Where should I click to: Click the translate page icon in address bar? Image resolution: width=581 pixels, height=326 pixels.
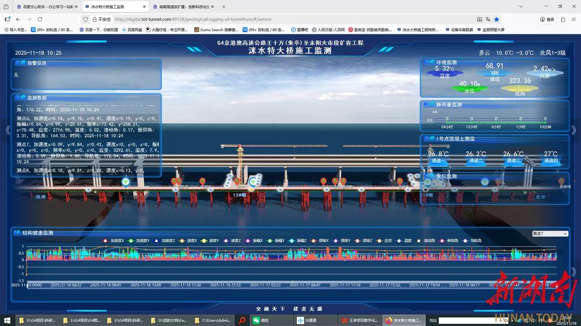(x=487, y=19)
